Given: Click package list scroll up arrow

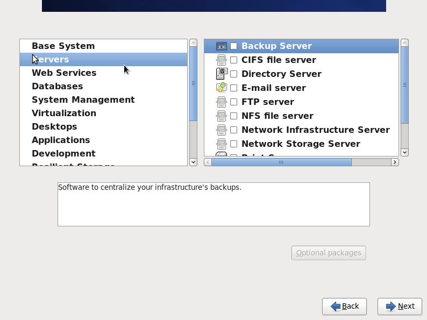Looking at the screenshot, I should [405, 42].
